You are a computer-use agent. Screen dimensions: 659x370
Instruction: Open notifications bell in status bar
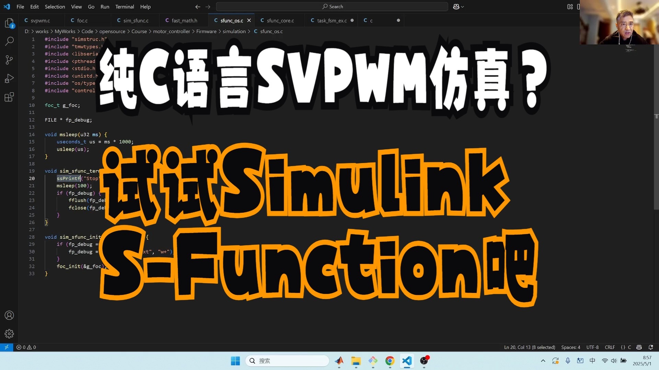[x=651, y=347]
